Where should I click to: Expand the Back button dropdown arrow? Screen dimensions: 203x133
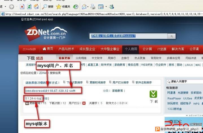coord(5,6)
